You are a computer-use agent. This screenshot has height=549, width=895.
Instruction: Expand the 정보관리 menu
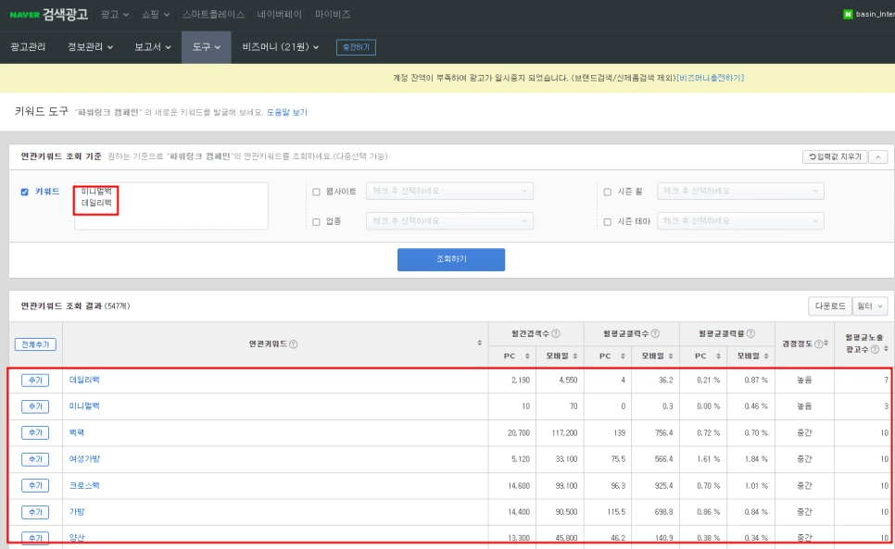click(90, 46)
